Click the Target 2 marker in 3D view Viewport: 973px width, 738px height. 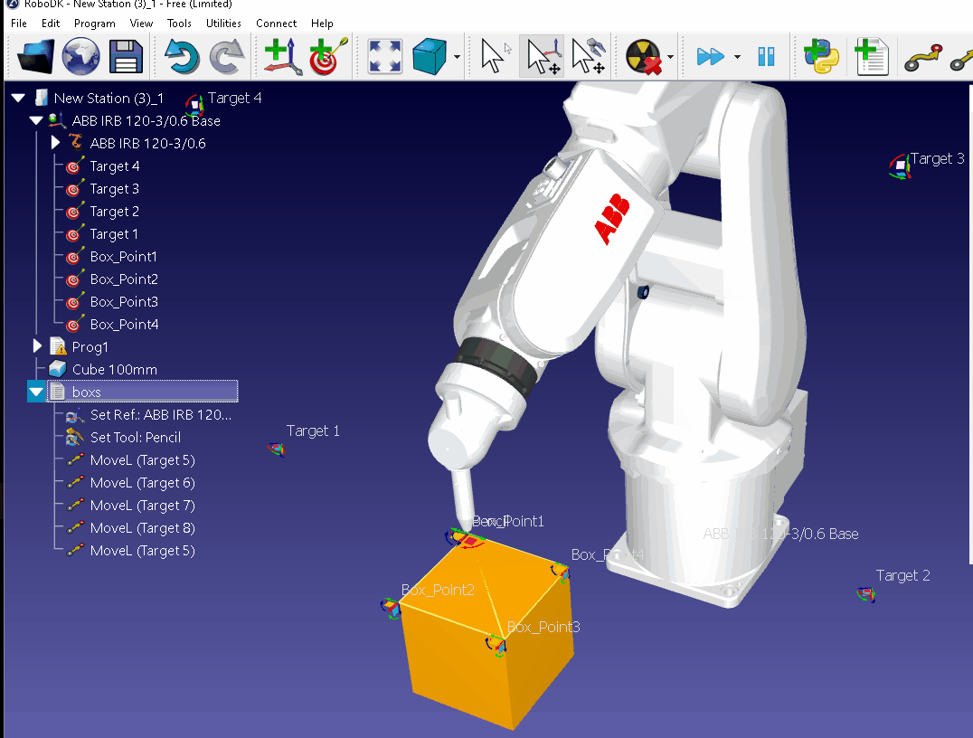[866, 594]
